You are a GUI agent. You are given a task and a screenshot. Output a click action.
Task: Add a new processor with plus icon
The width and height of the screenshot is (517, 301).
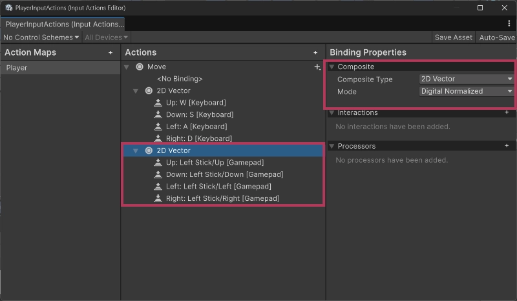tap(507, 147)
